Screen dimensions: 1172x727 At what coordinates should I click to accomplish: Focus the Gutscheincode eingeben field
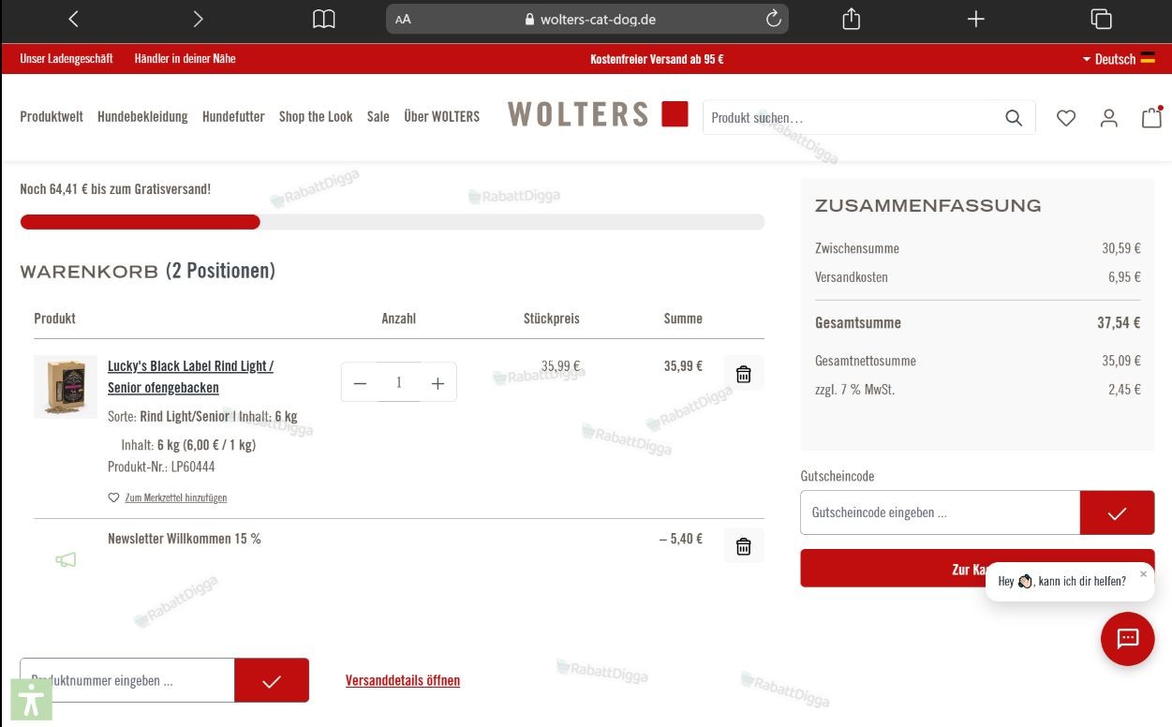point(941,512)
